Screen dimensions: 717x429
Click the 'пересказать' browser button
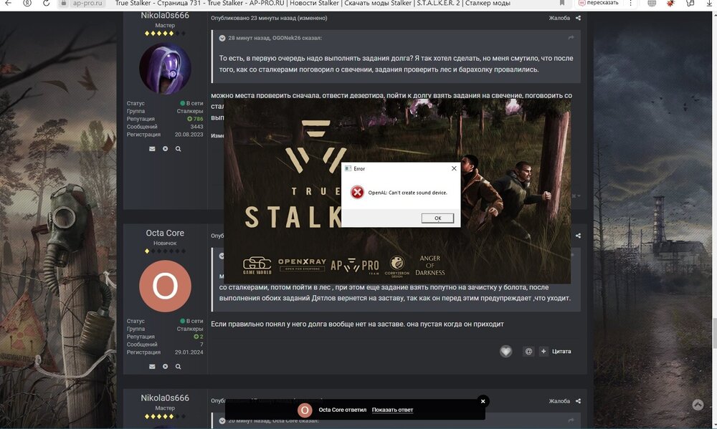598,3
